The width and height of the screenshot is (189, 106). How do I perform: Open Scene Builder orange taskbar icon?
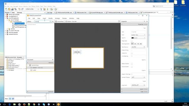coord(58,104)
